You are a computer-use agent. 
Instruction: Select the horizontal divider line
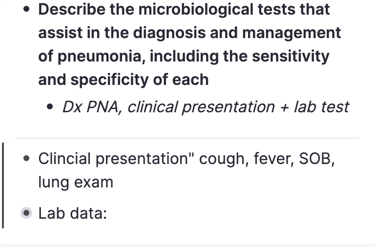point(187,138)
